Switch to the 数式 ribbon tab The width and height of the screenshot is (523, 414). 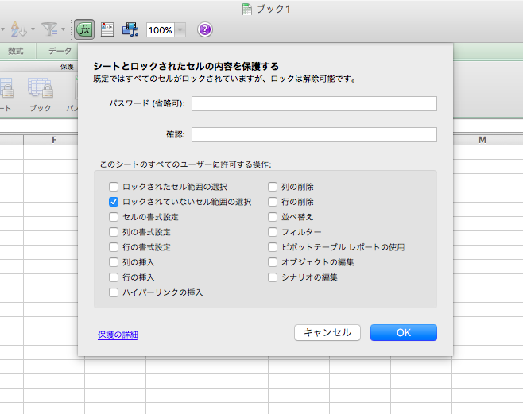click(16, 50)
